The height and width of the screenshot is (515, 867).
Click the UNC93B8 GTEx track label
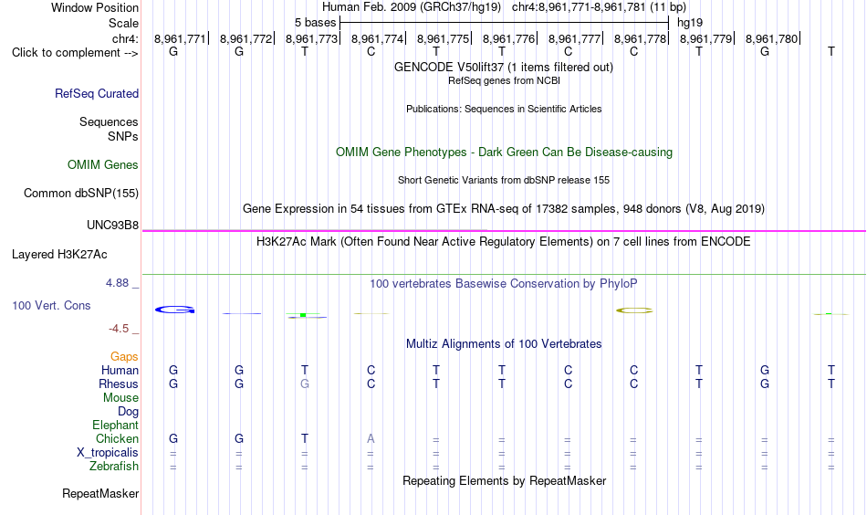(x=113, y=226)
